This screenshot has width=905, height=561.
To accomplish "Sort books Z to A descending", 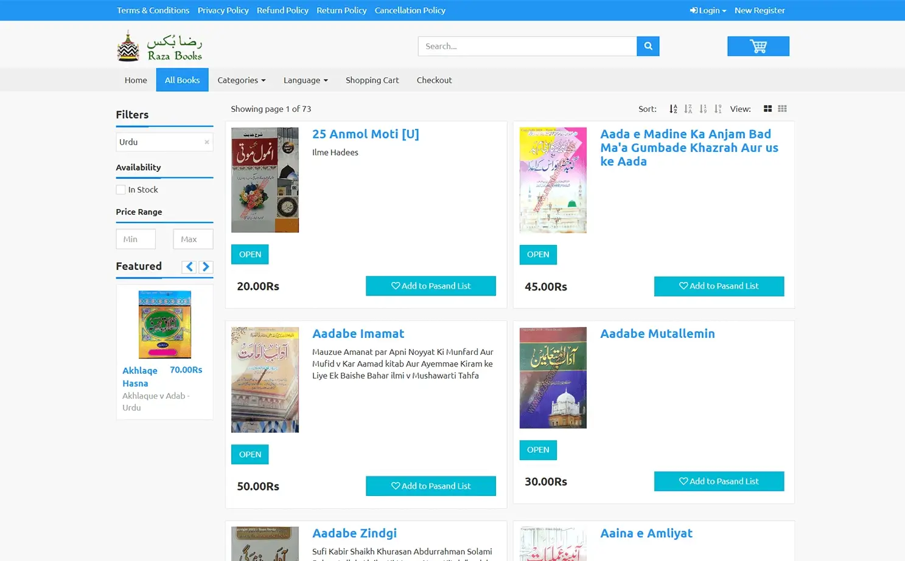I will pos(688,109).
